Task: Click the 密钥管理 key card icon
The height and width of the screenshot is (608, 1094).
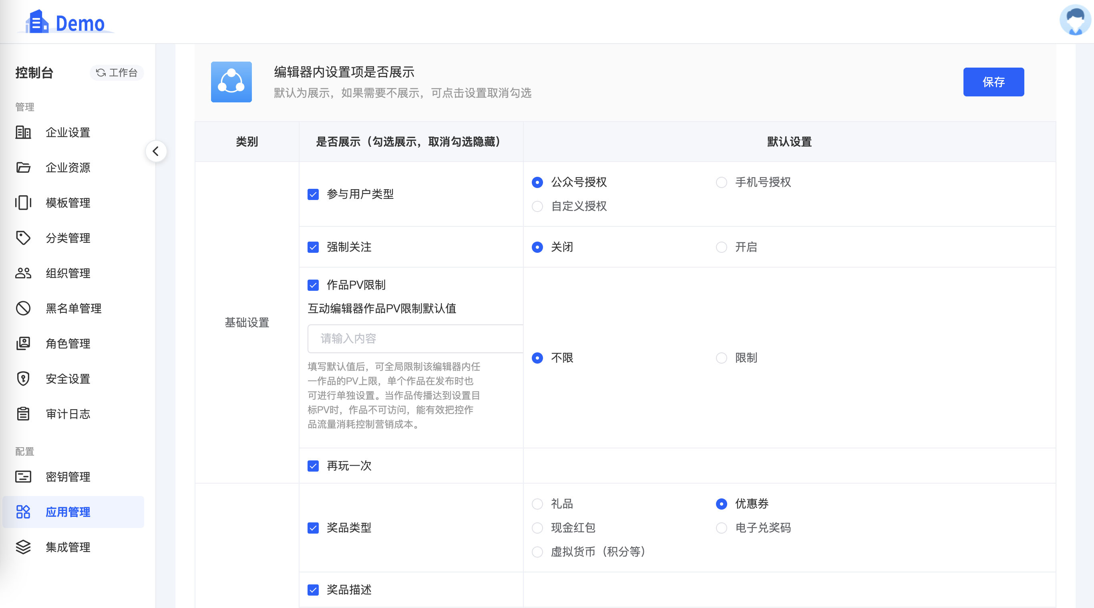Action: pos(23,477)
